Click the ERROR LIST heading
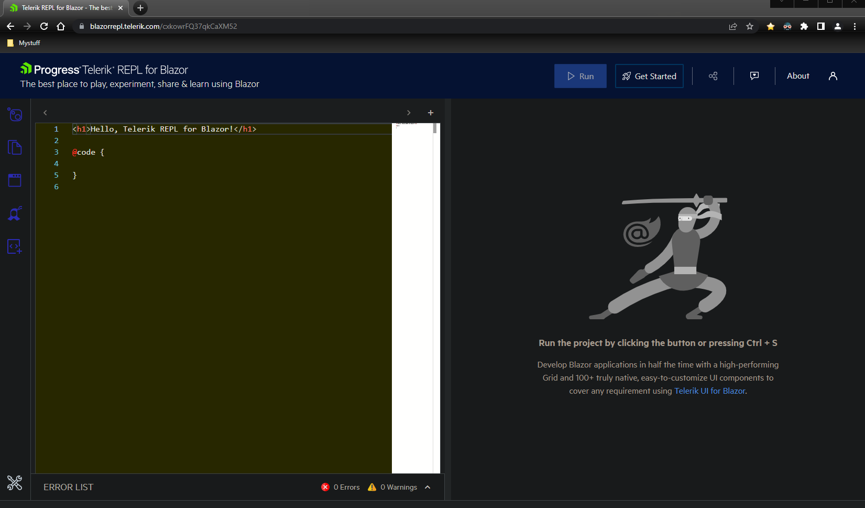 point(69,487)
